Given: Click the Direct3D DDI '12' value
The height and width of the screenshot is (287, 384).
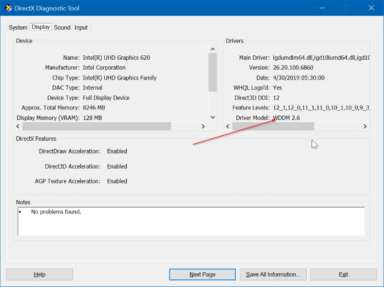Looking at the screenshot, I should click(x=276, y=98).
